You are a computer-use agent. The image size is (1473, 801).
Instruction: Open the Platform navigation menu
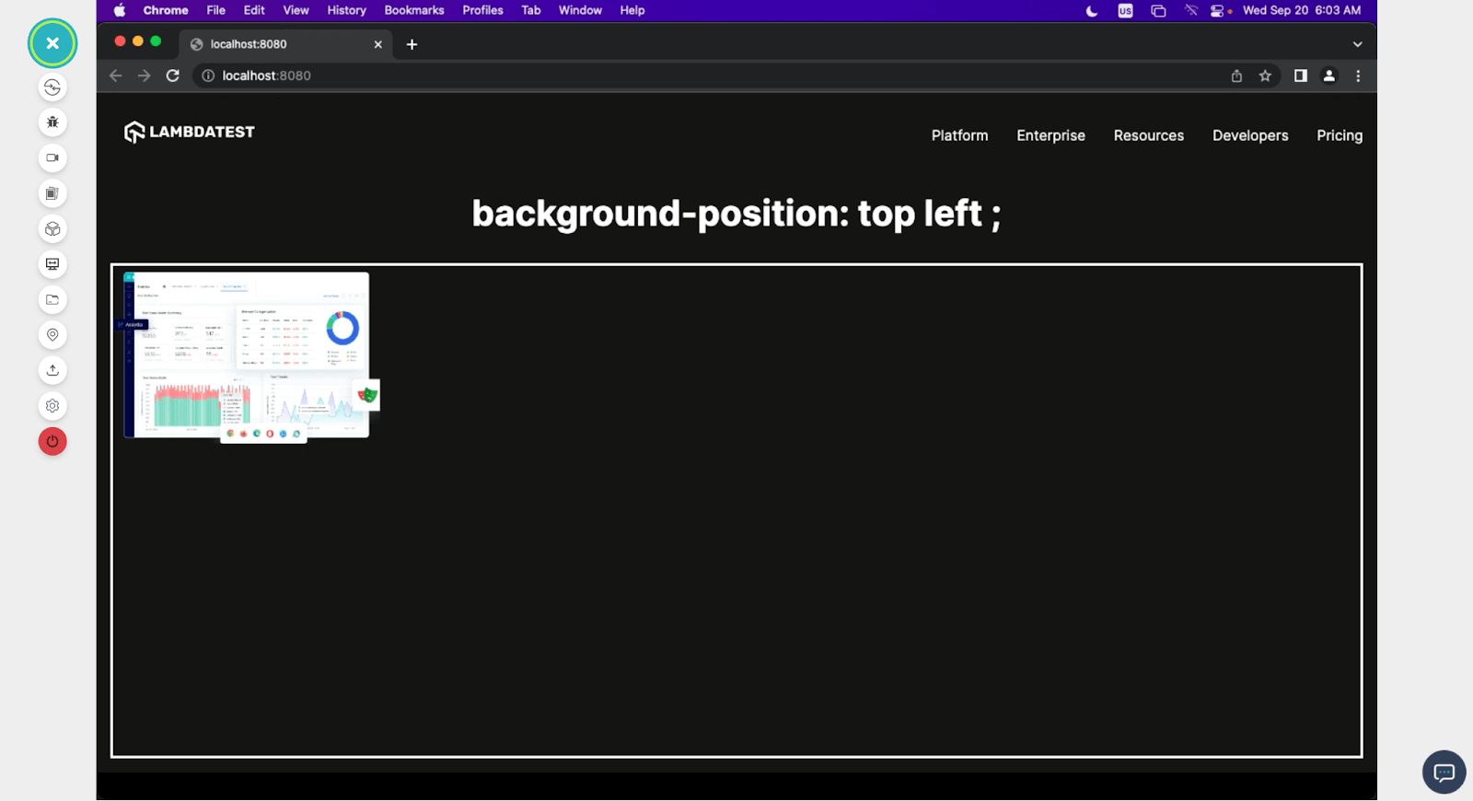(959, 135)
